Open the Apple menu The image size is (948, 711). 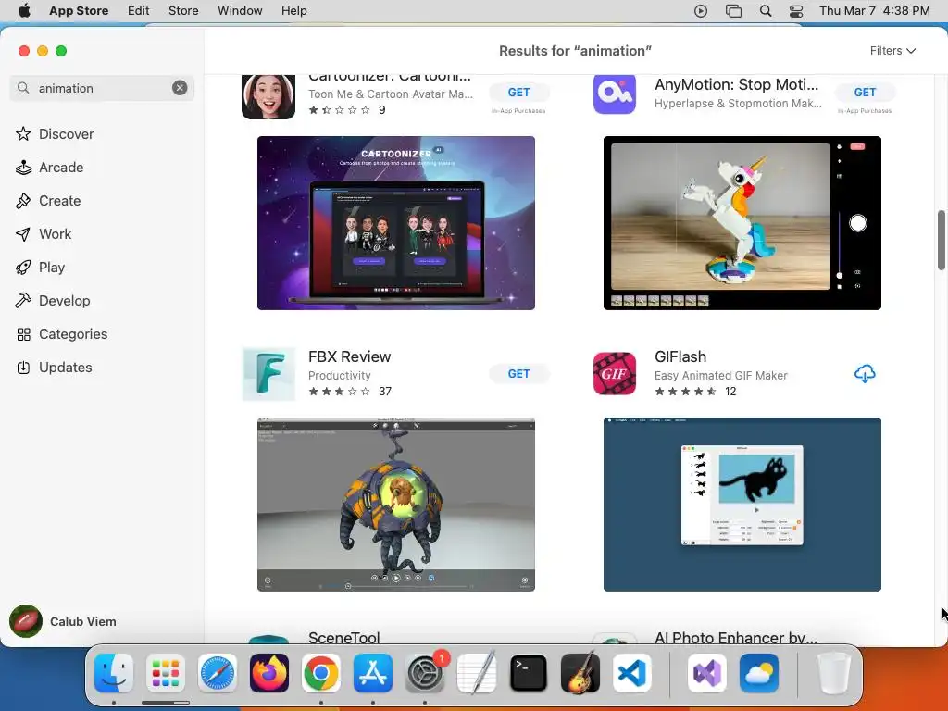[x=24, y=11]
